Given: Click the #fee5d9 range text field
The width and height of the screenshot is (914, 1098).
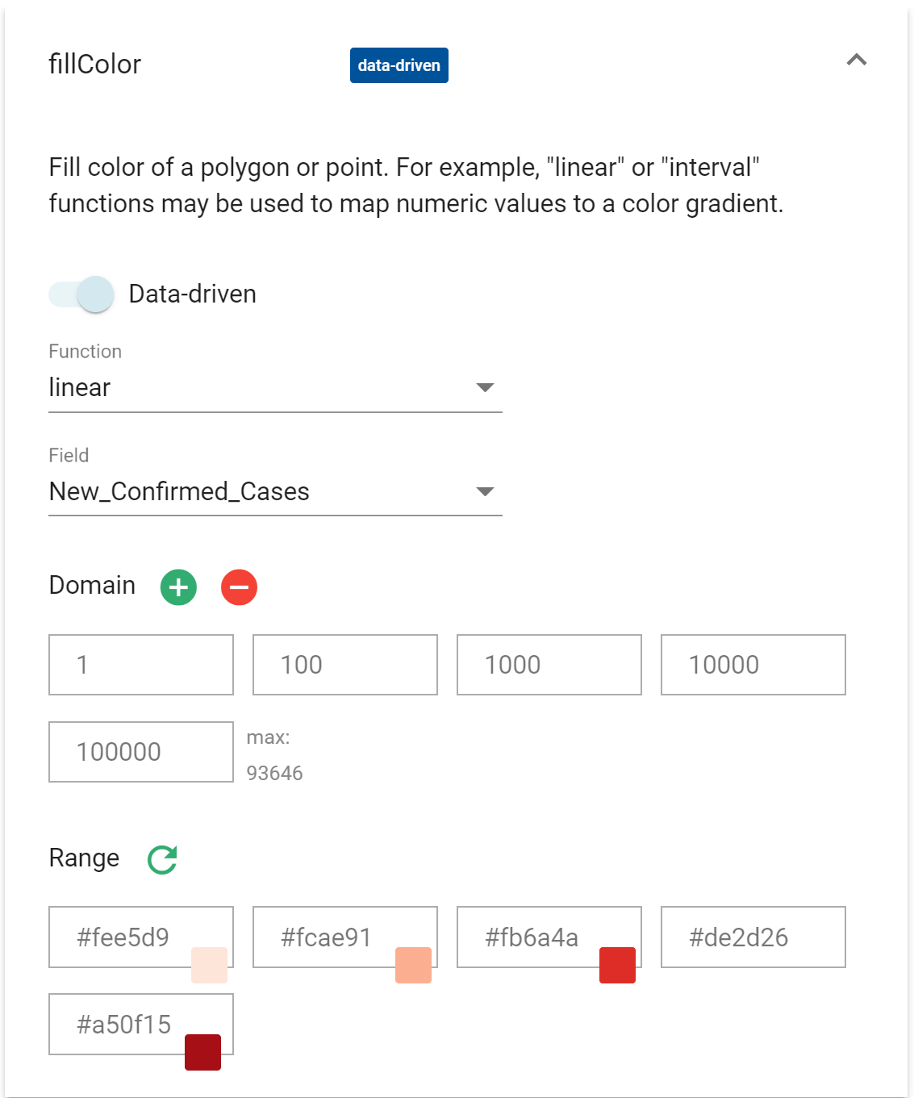Looking at the screenshot, I should [x=123, y=937].
